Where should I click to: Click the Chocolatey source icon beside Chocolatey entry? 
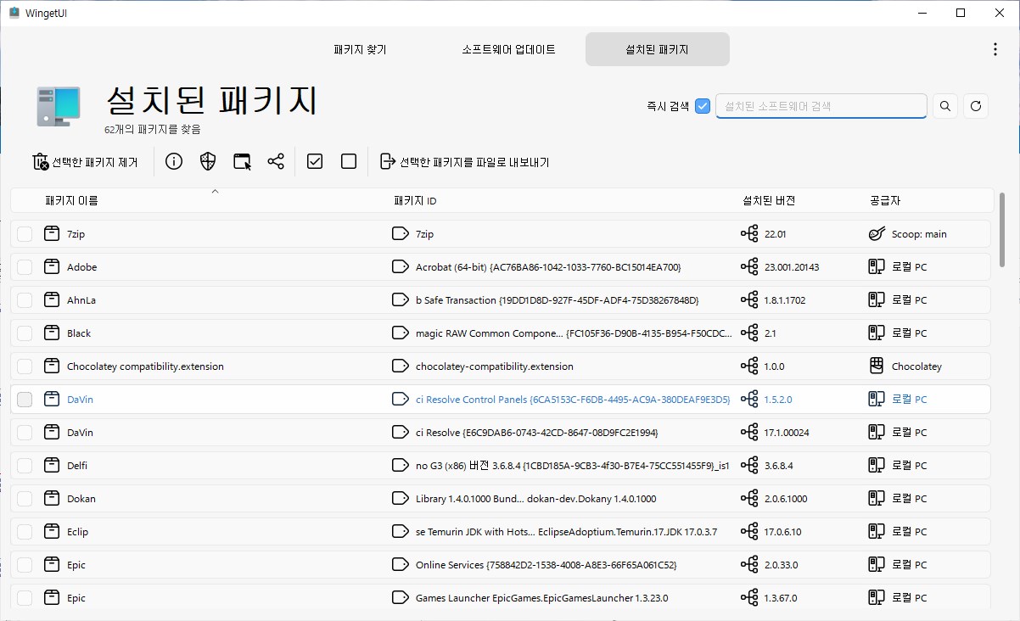tap(876, 366)
